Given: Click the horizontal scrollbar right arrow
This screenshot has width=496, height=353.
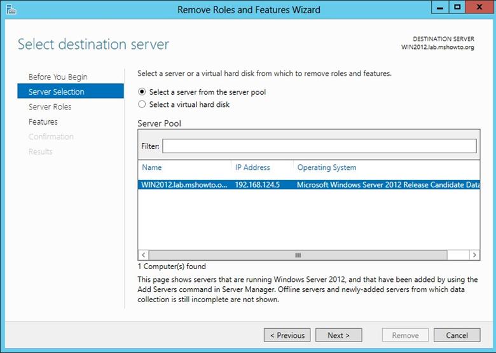Looking at the screenshot, I should [474, 255].
